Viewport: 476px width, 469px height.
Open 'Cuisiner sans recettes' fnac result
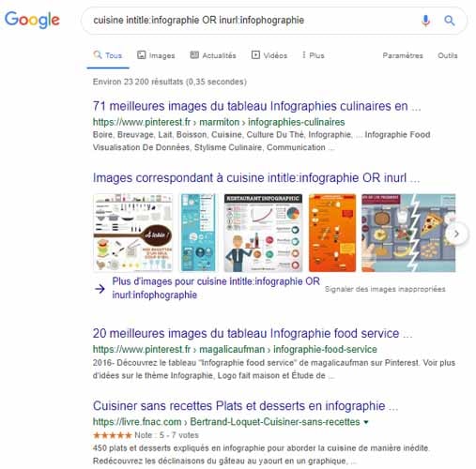[245, 406]
